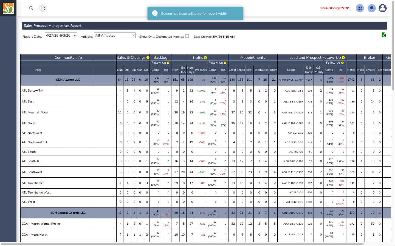The height and width of the screenshot is (246, 395).
Task: Click the Area column header
Action: (38, 70)
